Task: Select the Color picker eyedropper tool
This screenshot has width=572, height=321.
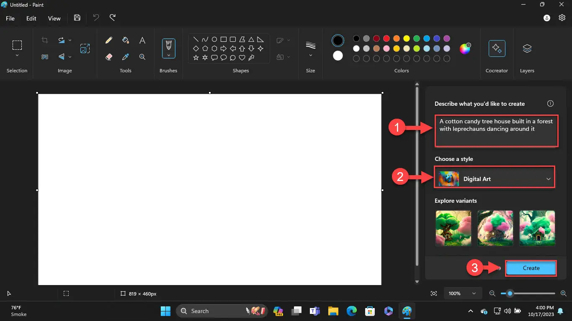Action: 125,56
